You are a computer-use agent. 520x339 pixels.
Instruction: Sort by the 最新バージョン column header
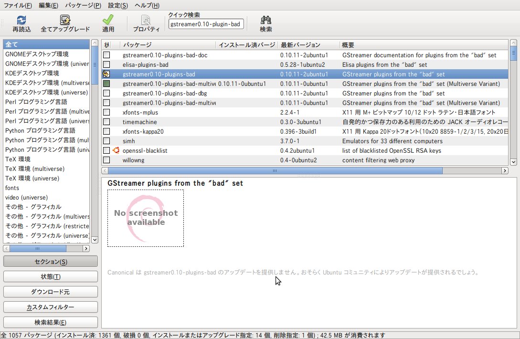point(309,45)
